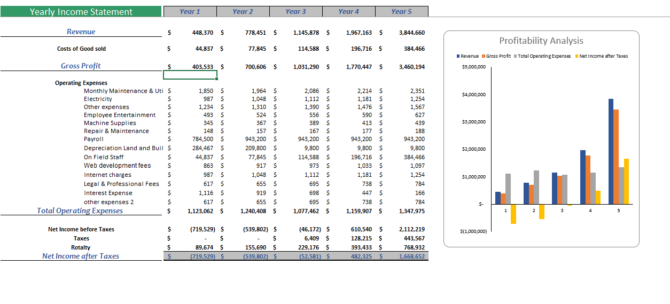
Task: Select Year 3 royalty value 229,176
Action: (308, 247)
